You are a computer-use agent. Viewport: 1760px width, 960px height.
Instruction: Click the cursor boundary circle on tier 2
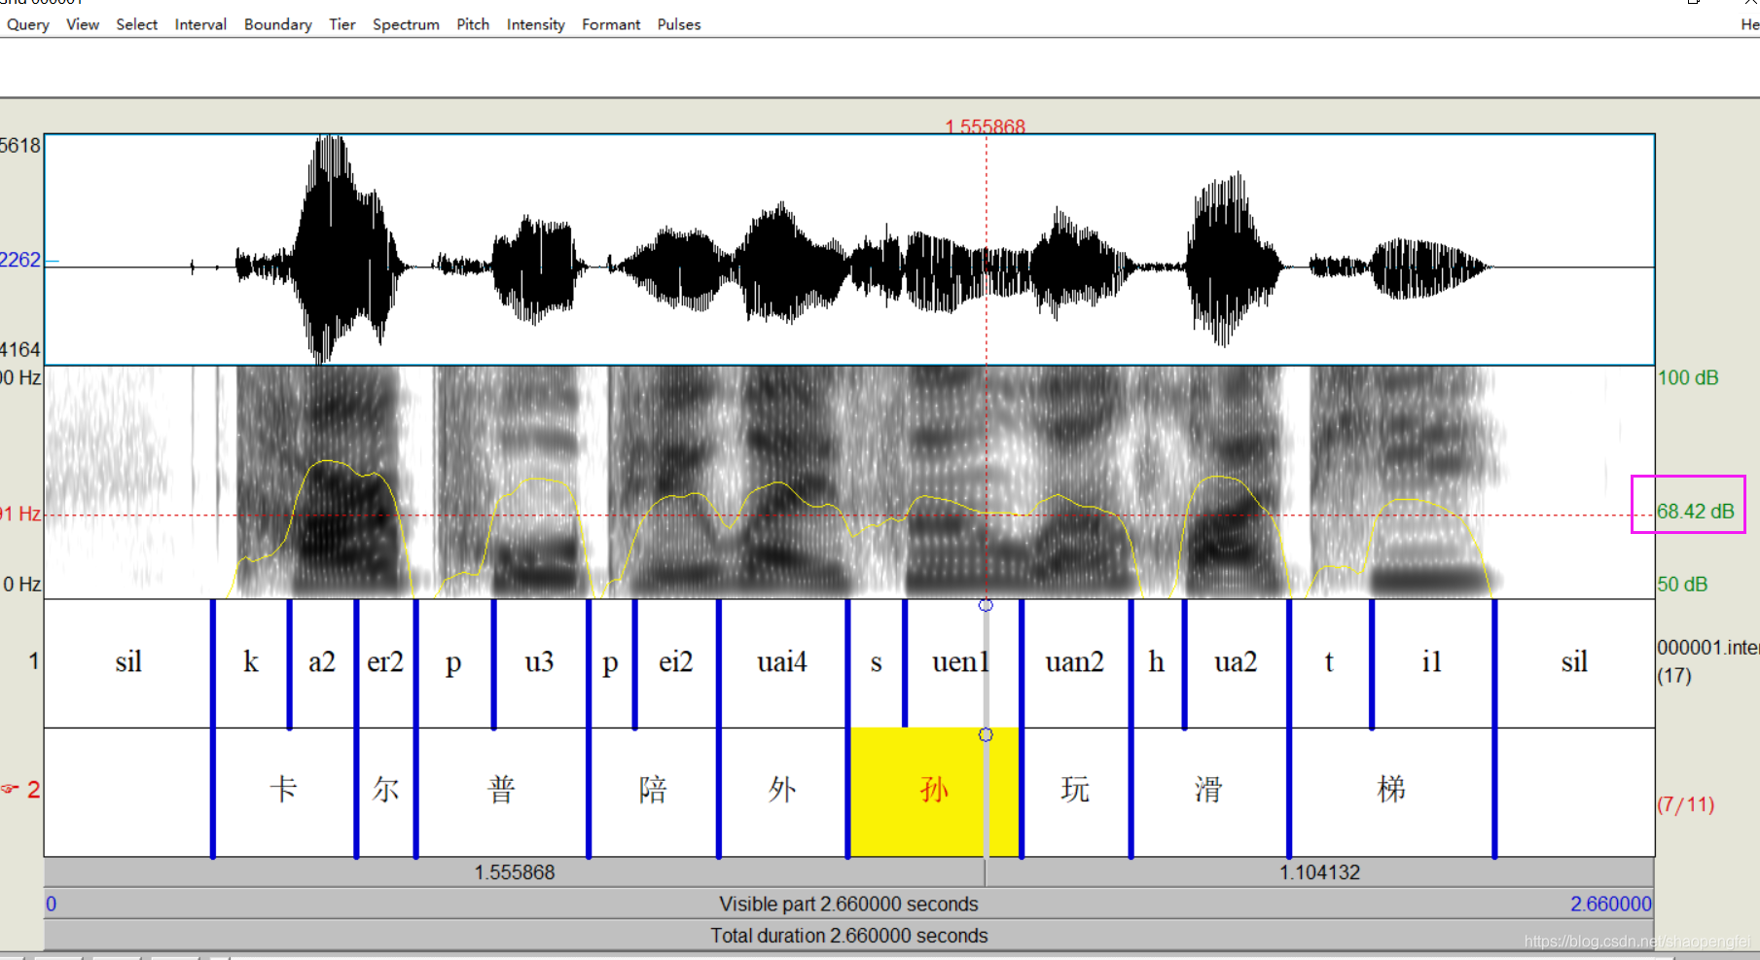(x=986, y=734)
